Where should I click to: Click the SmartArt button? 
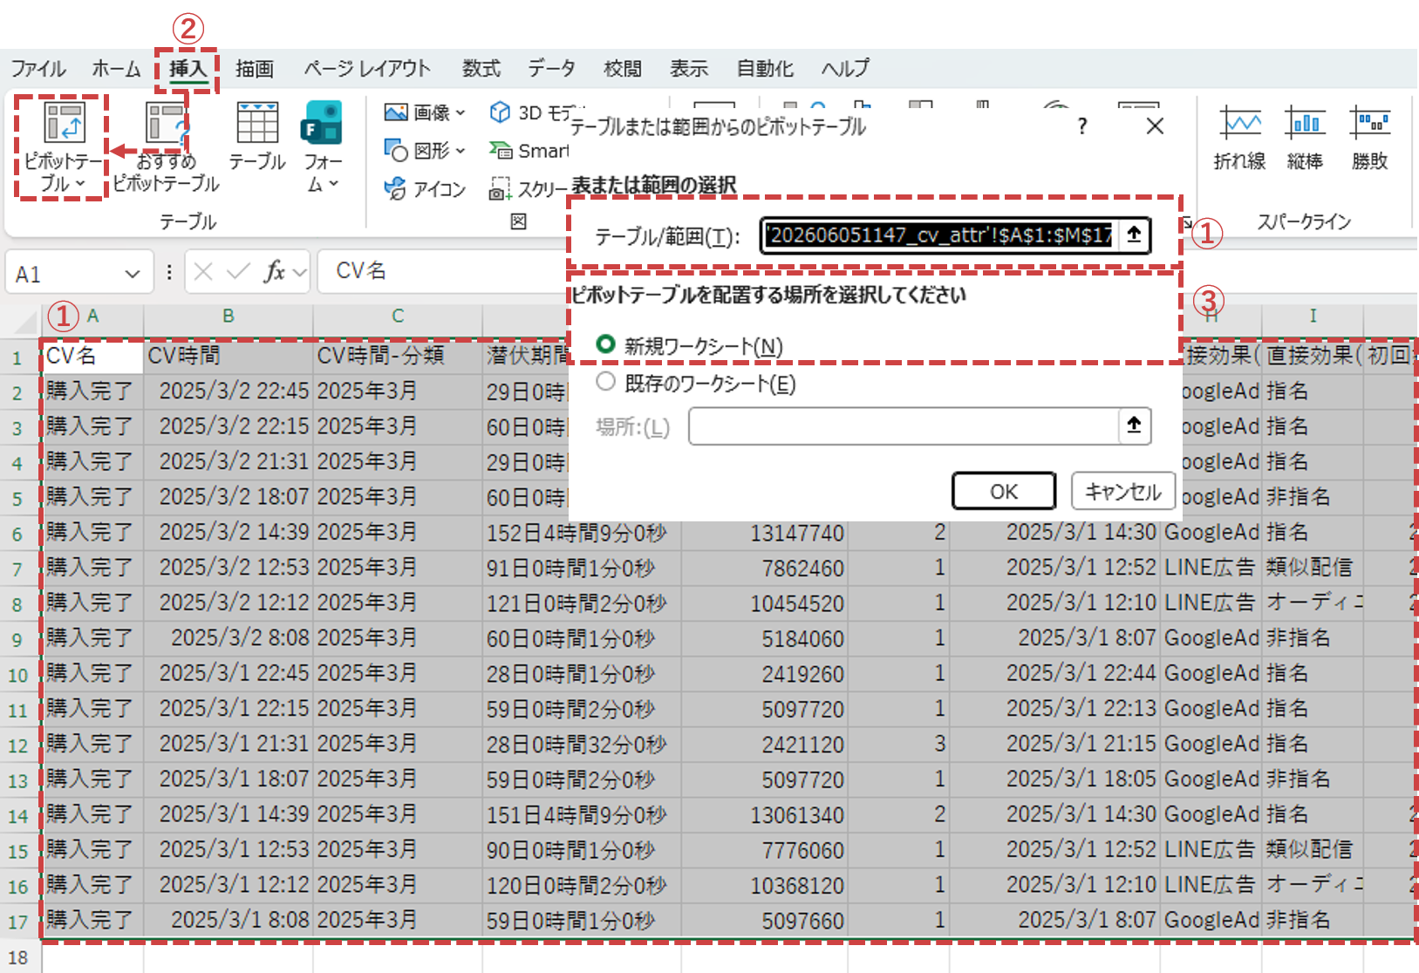click(x=529, y=151)
